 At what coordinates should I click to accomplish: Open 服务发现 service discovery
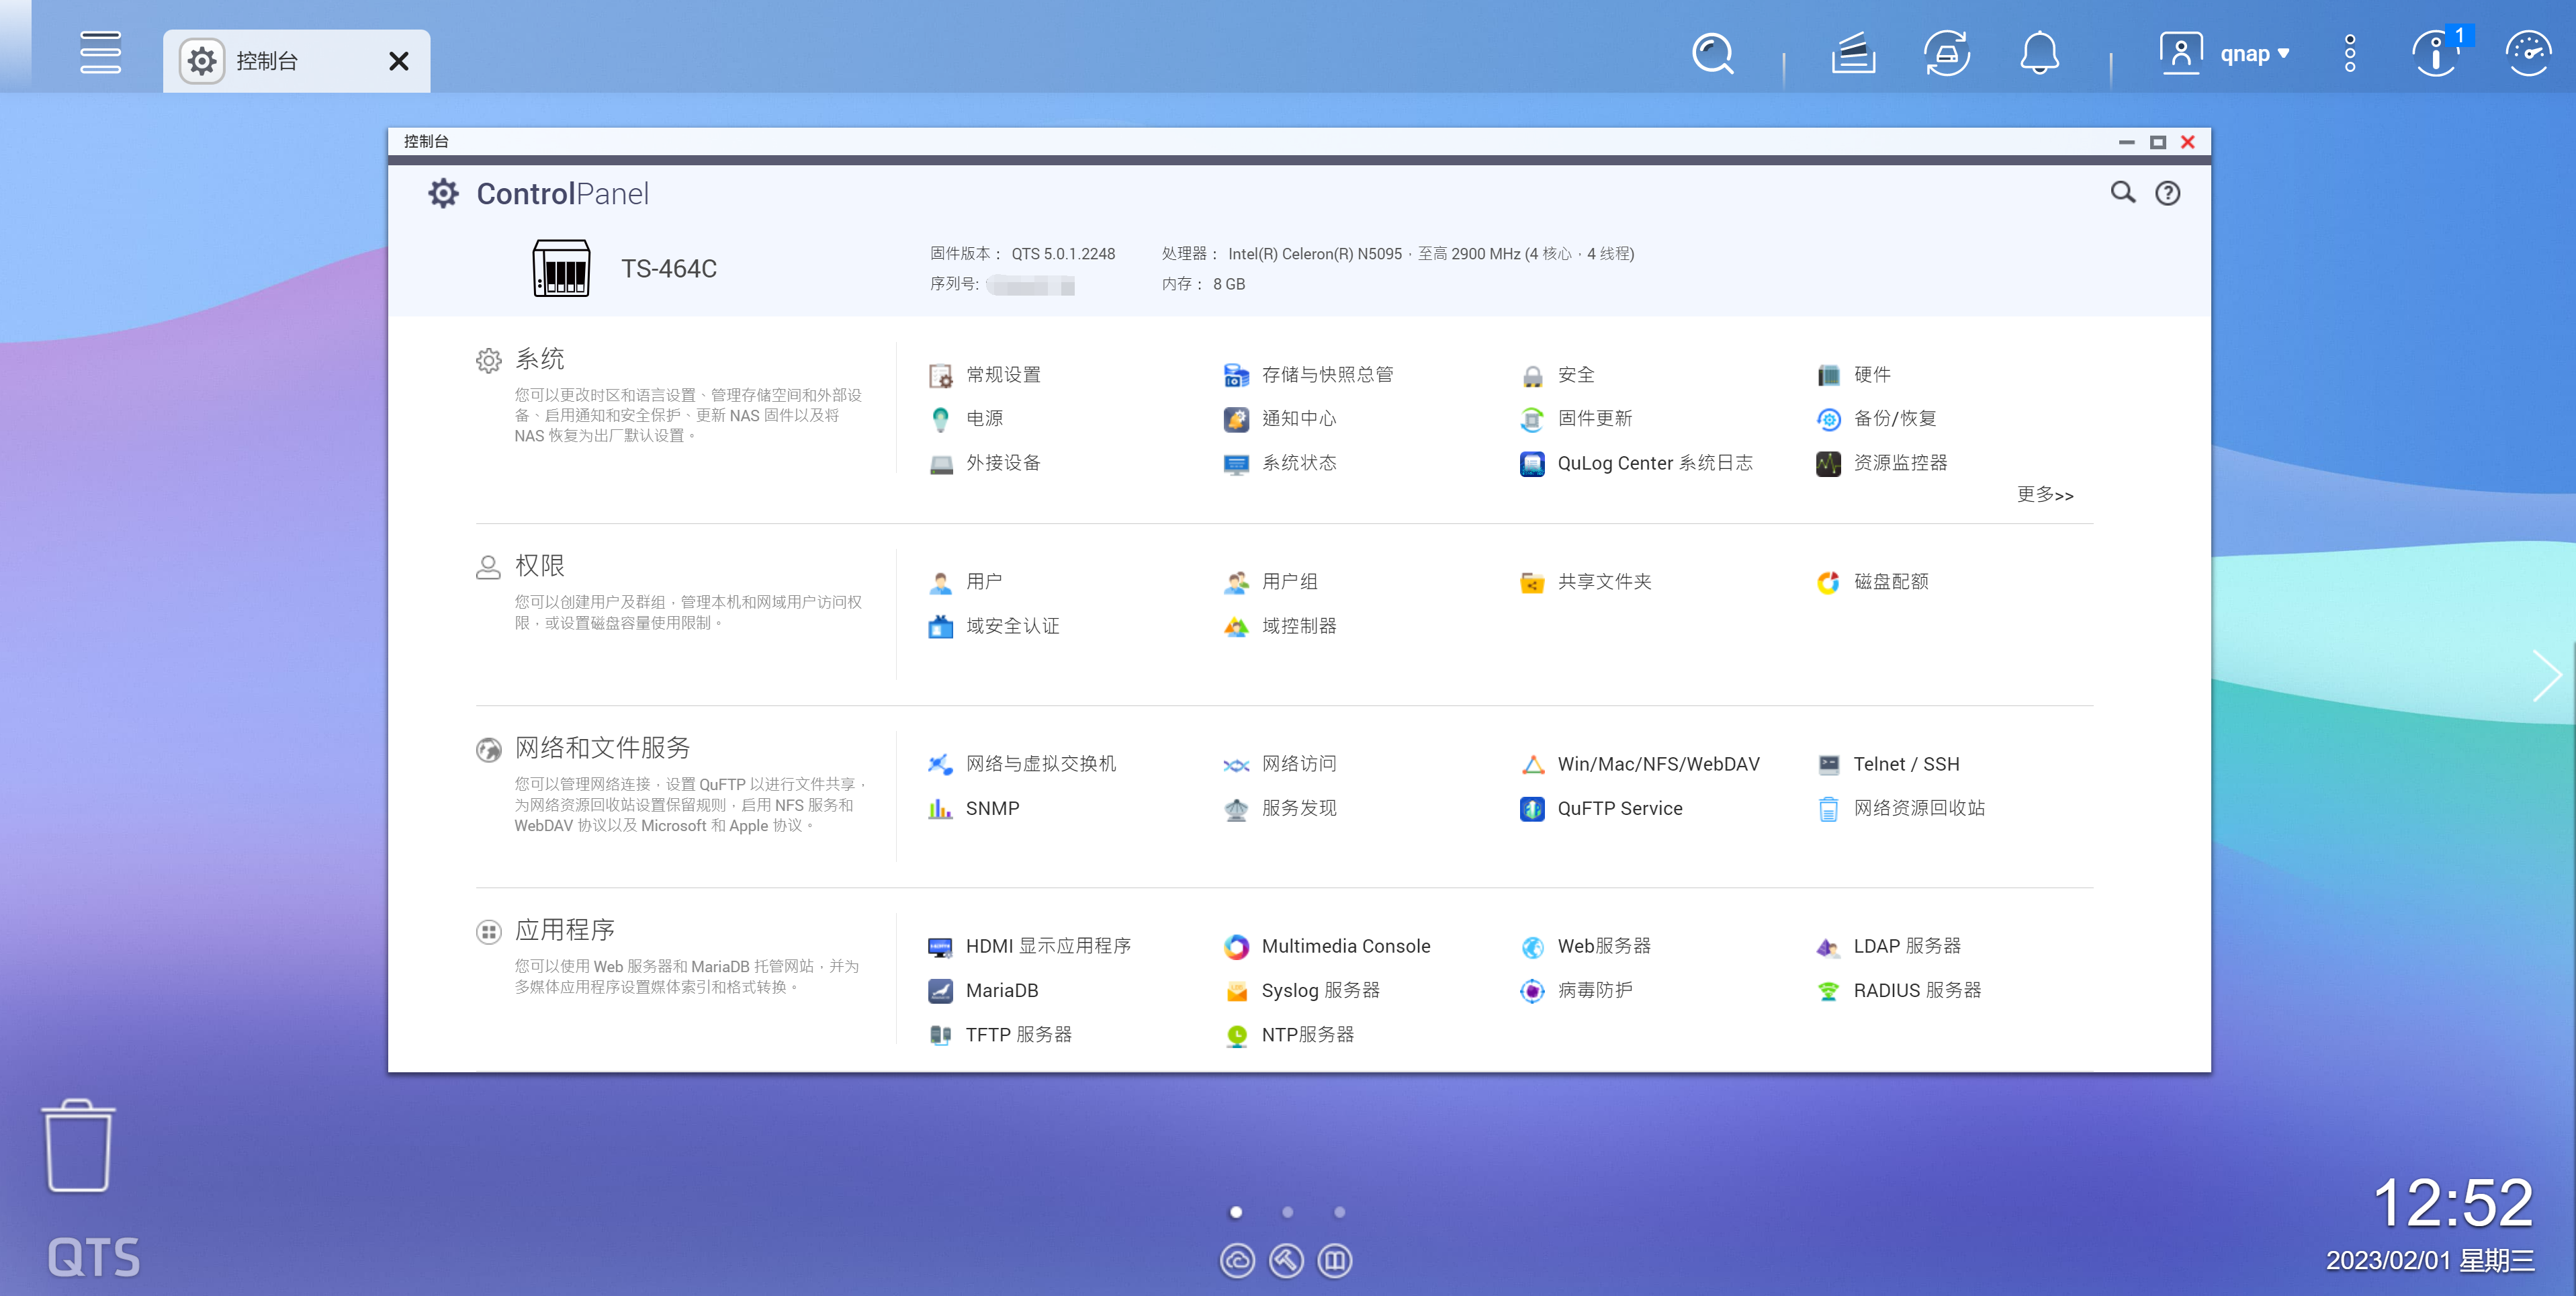point(1280,808)
